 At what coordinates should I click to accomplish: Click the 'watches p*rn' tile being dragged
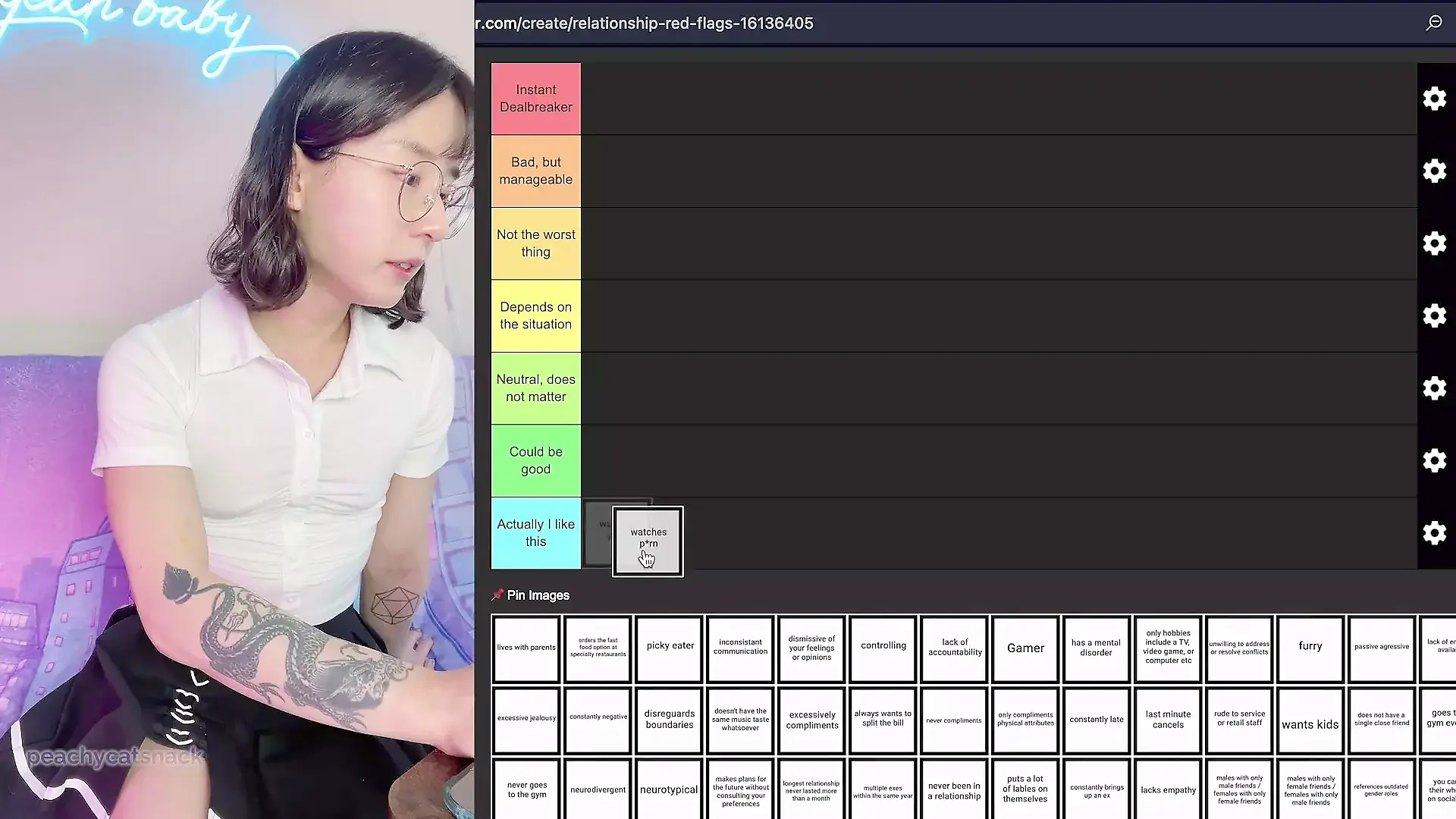pyautogui.click(x=648, y=540)
